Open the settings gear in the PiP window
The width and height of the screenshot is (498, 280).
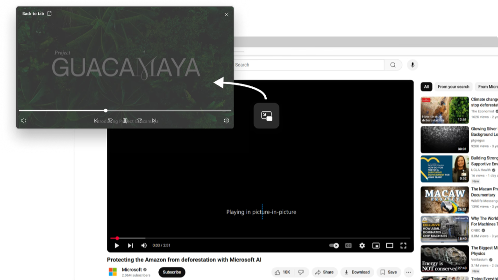[x=227, y=120]
